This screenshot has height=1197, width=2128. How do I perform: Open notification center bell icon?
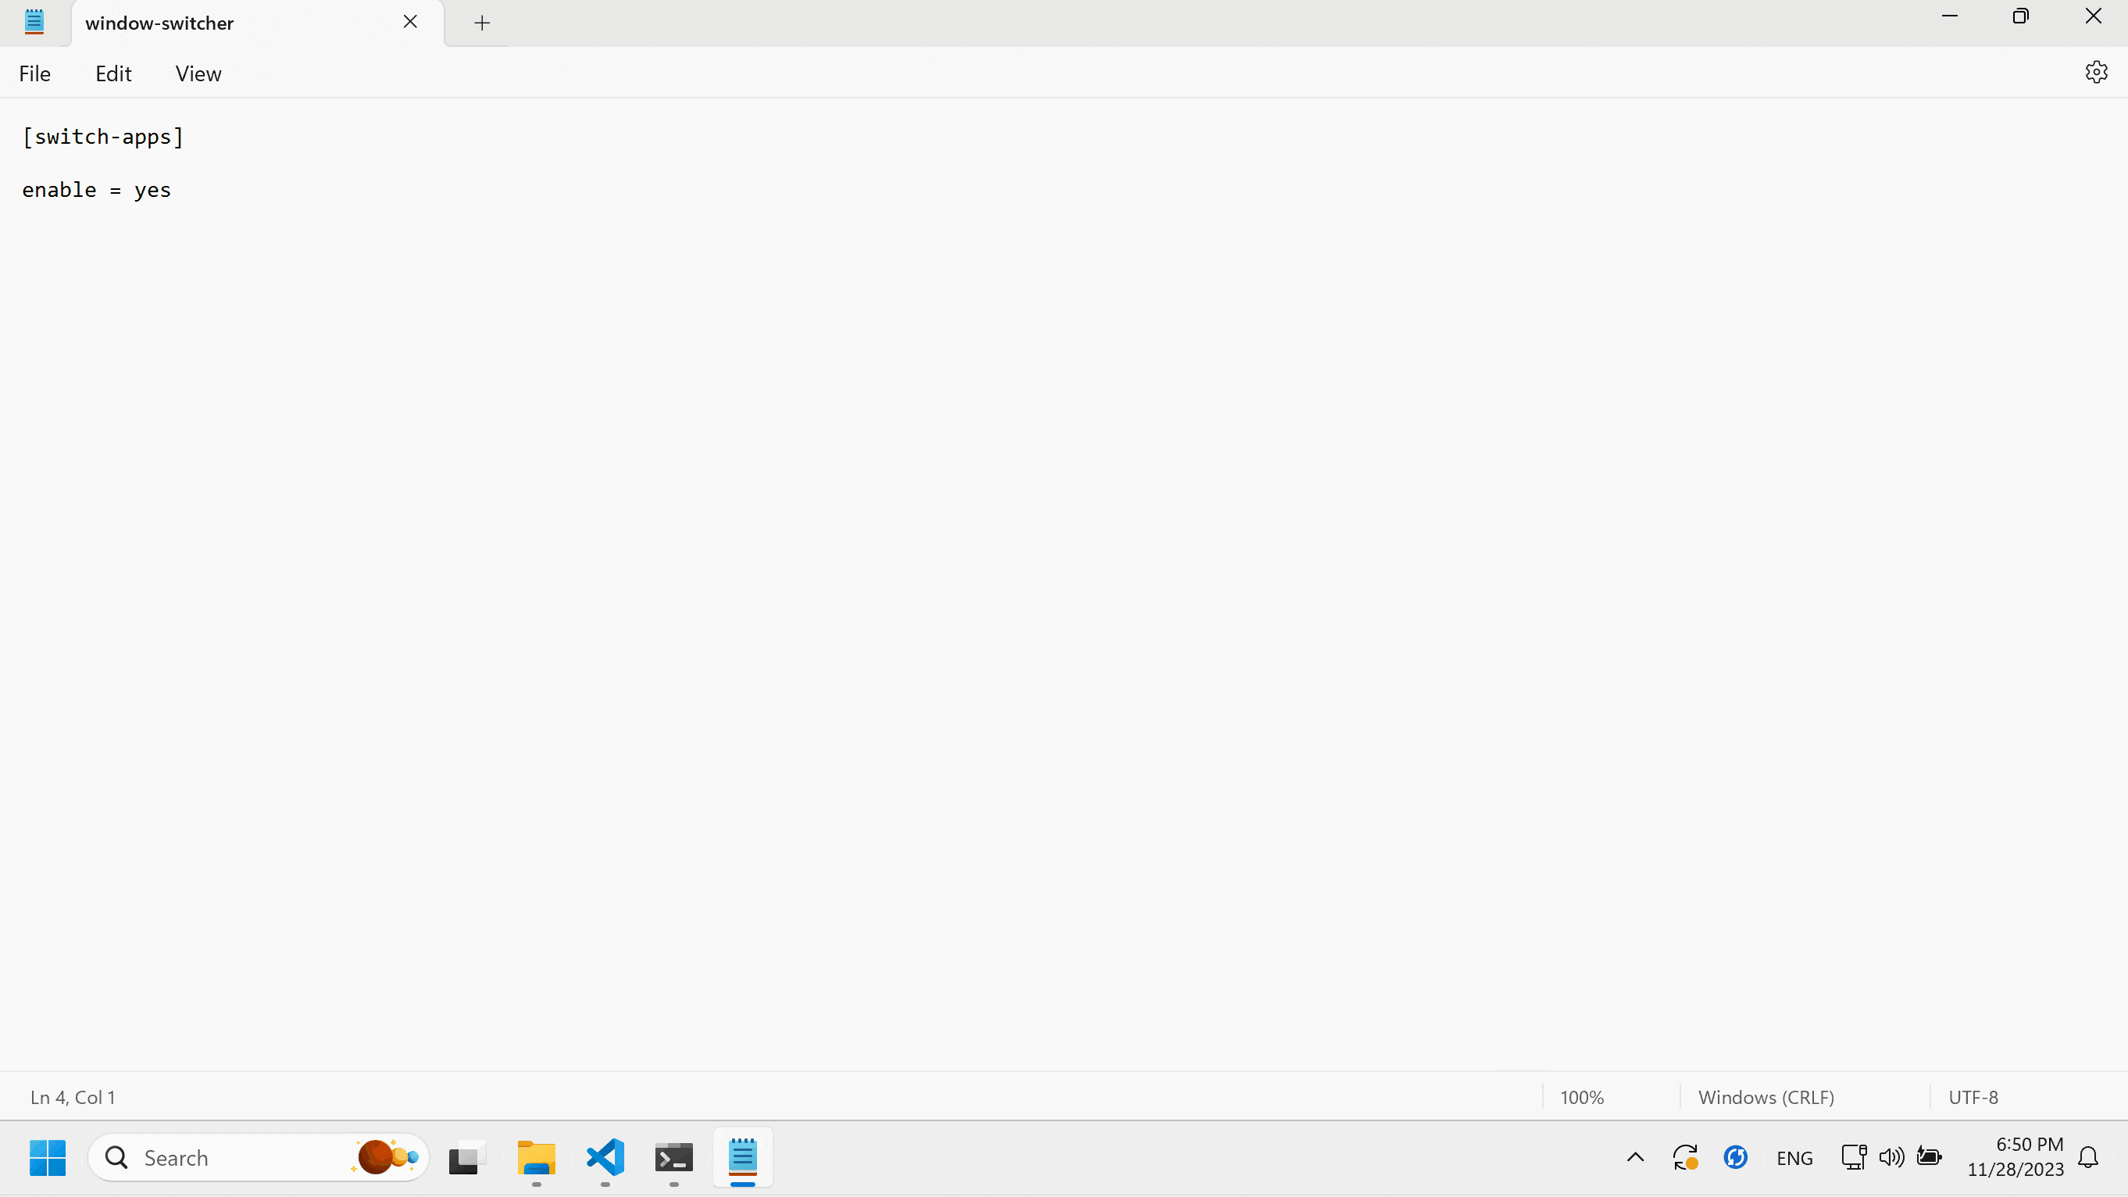click(2088, 1157)
